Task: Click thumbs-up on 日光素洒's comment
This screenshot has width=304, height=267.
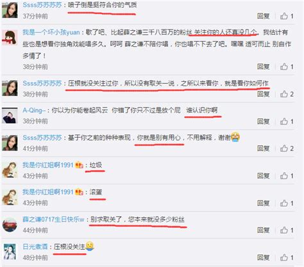Action: click(284, 257)
